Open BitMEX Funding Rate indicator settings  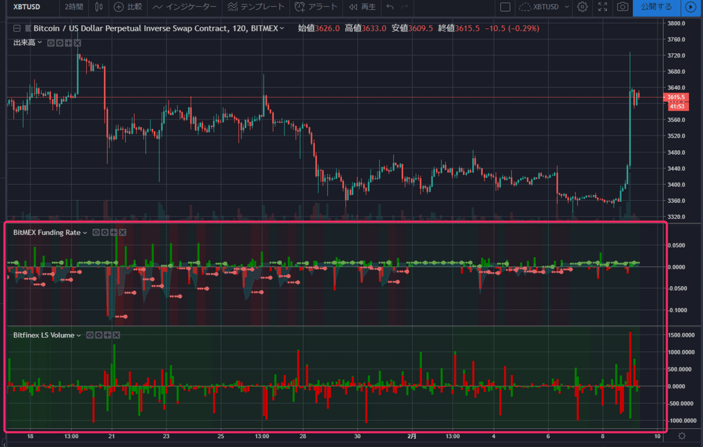(105, 232)
